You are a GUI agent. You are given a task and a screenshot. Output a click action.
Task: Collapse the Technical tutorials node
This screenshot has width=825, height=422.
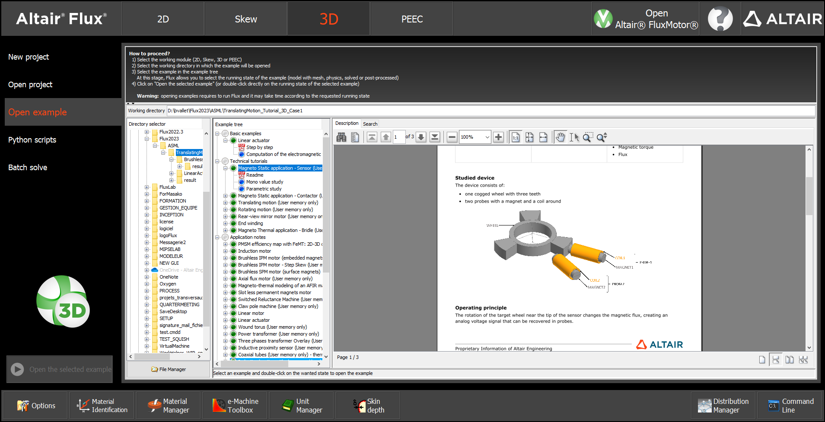point(217,161)
